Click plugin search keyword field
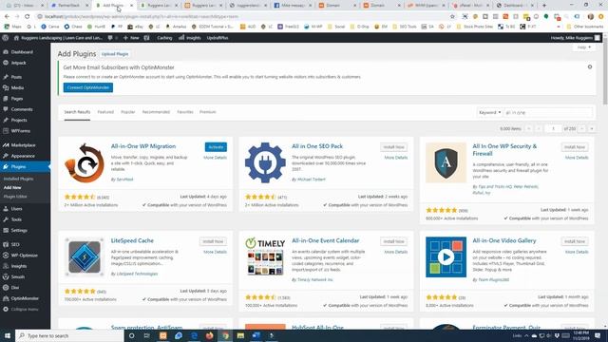Screen dimensions: 608x342 point(548,112)
